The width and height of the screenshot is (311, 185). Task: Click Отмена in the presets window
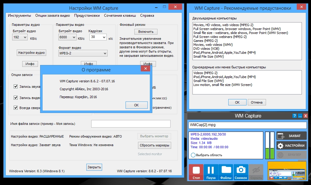[x=257, y=102]
